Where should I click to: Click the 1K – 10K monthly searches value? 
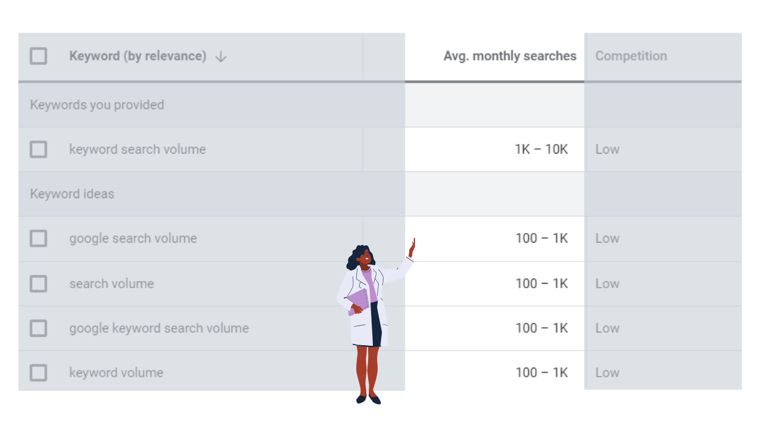click(541, 149)
